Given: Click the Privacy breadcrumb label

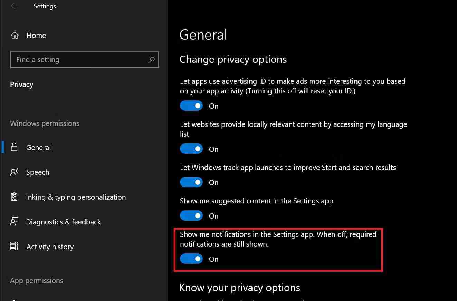Looking at the screenshot, I should (21, 84).
